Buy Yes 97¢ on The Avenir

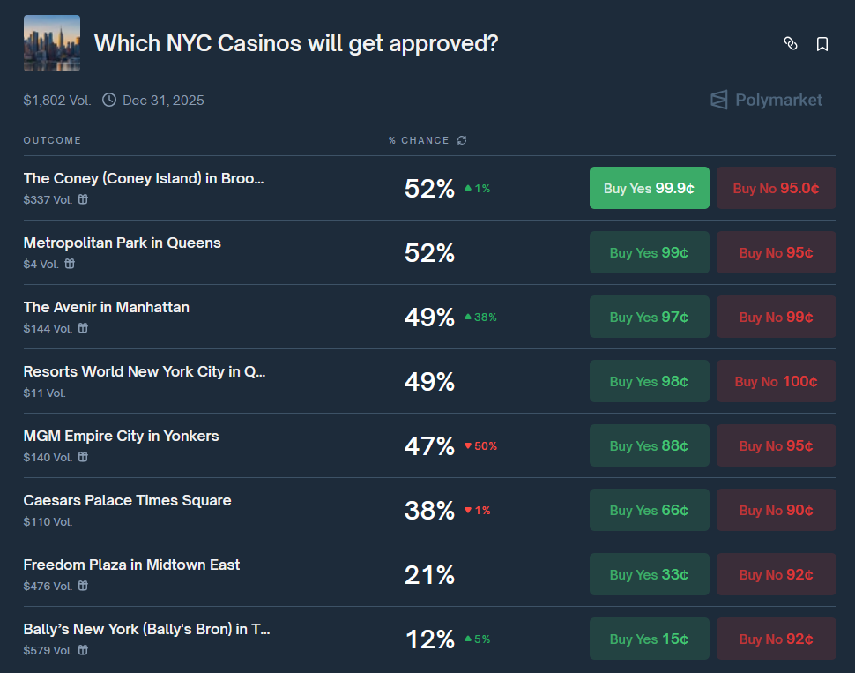[649, 317]
